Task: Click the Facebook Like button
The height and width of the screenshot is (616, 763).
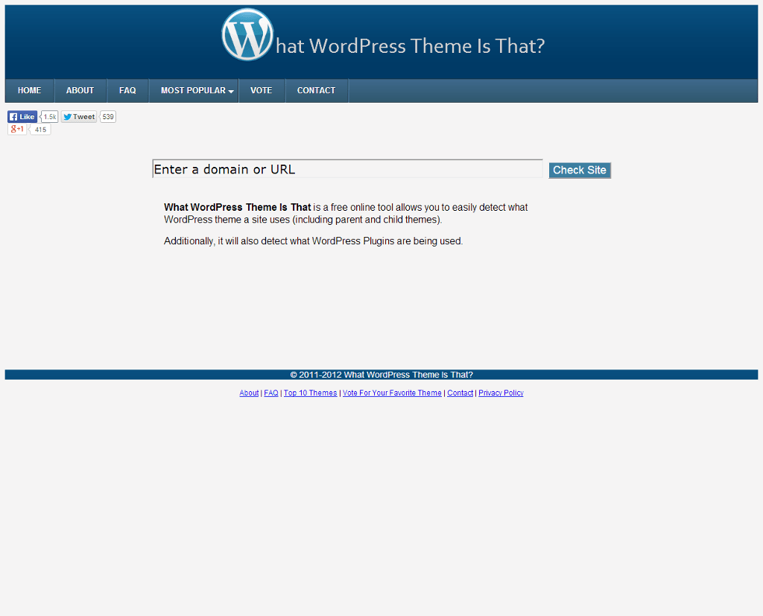Action: tap(22, 116)
